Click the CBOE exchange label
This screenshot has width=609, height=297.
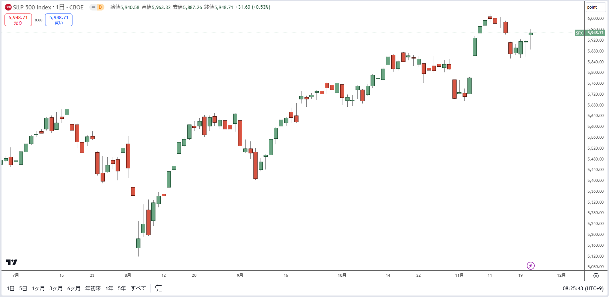click(77, 7)
